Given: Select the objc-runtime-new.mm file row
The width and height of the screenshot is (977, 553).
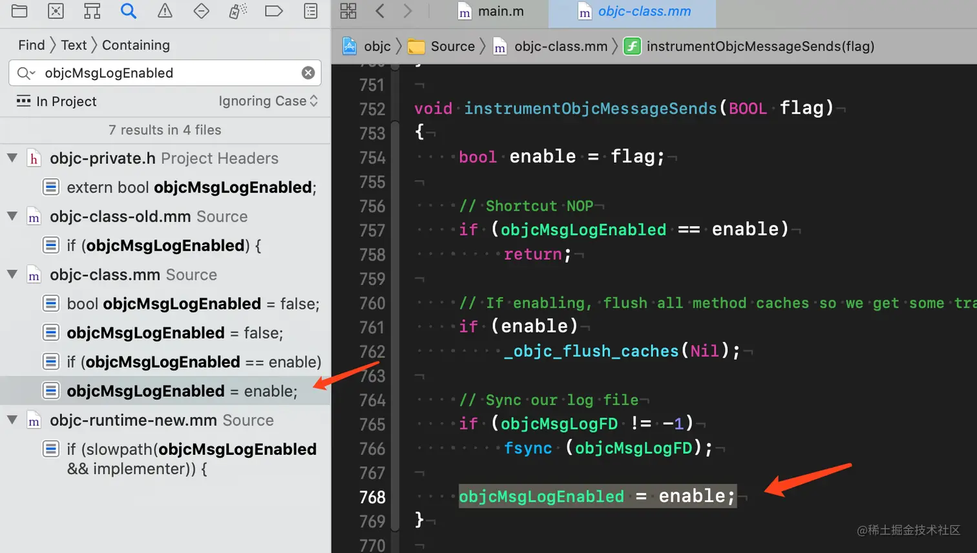Looking at the screenshot, I should tap(165, 420).
